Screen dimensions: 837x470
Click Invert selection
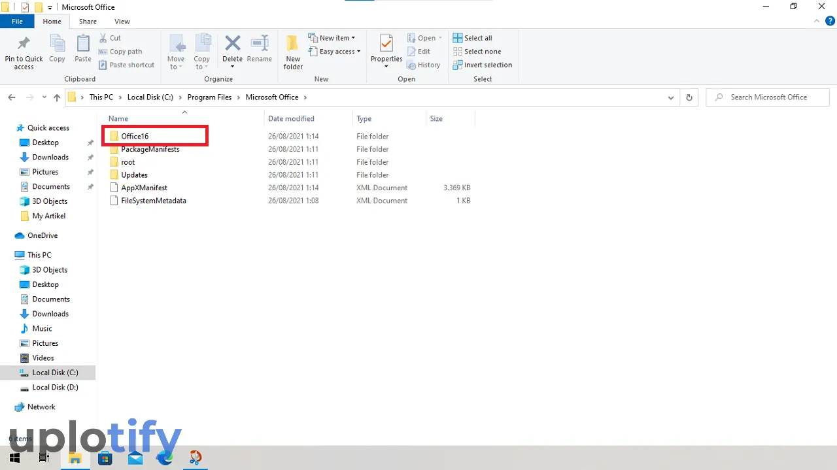point(483,65)
